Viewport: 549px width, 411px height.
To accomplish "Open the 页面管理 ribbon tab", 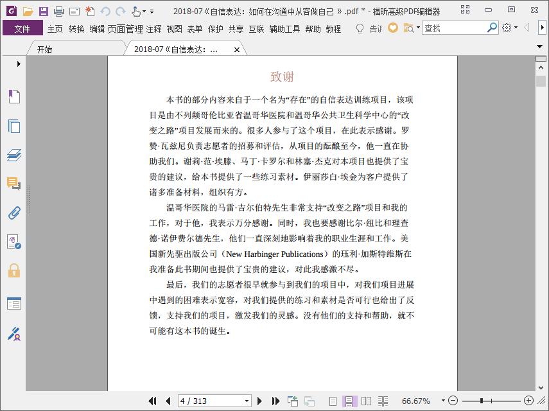I will coord(125,29).
